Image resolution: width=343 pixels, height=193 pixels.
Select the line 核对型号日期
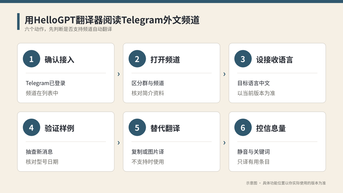click(42, 162)
